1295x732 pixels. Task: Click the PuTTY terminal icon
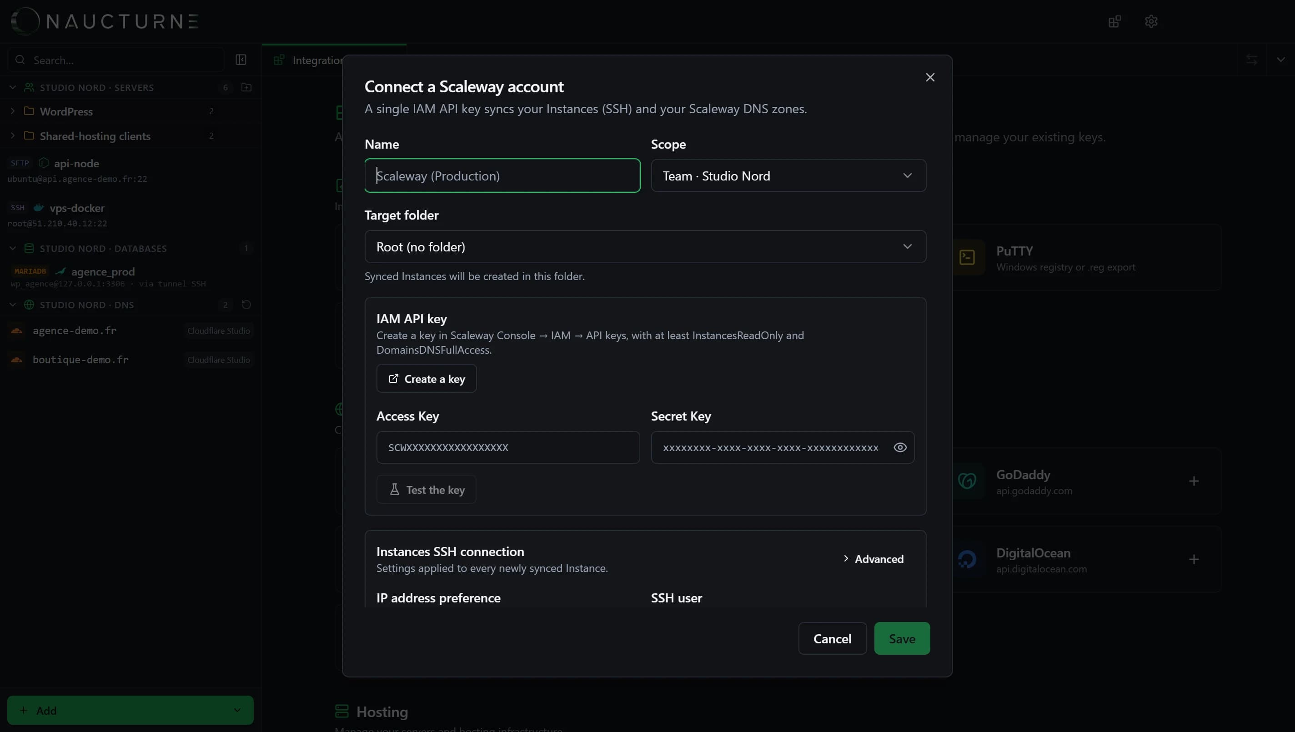click(x=967, y=257)
